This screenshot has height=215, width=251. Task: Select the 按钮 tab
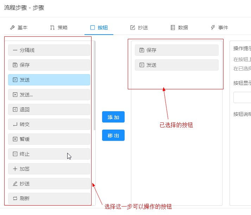click(99, 28)
